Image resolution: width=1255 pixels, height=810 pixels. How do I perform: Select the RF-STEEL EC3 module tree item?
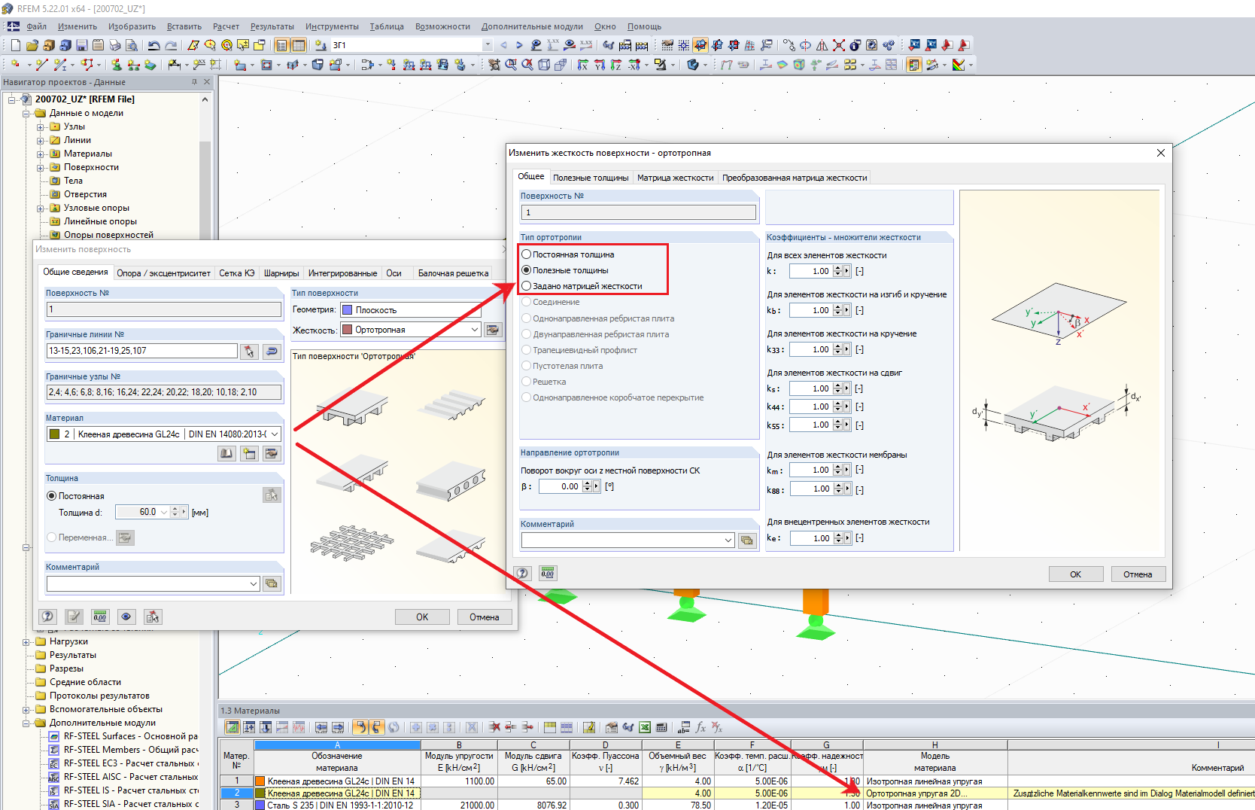click(130, 763)
